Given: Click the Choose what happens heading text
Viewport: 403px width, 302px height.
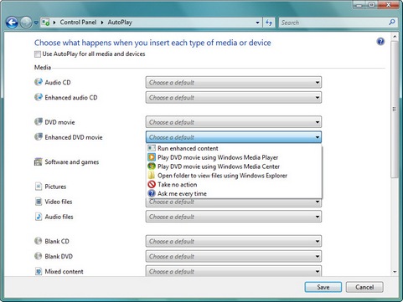Looking at the screenshot, I should coord(152,43).
